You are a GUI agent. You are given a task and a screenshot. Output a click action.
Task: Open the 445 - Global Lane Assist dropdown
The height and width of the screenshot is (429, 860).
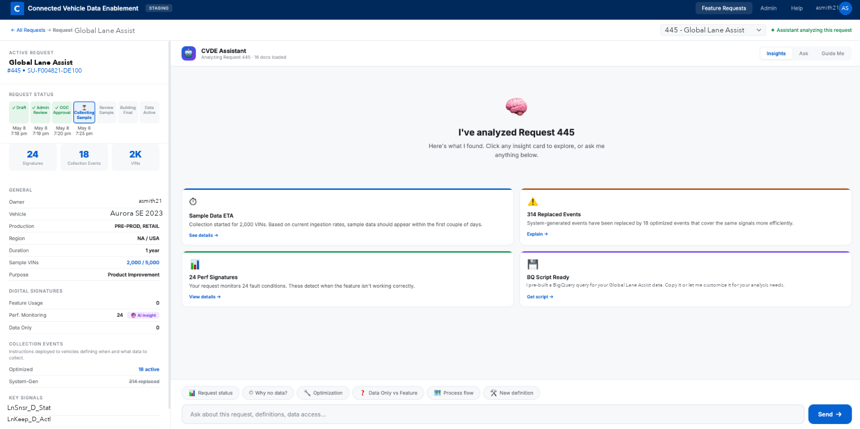click(713, 30)
